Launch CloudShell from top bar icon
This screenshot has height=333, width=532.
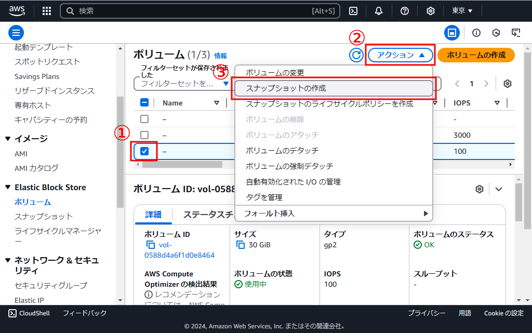(353, 11)
